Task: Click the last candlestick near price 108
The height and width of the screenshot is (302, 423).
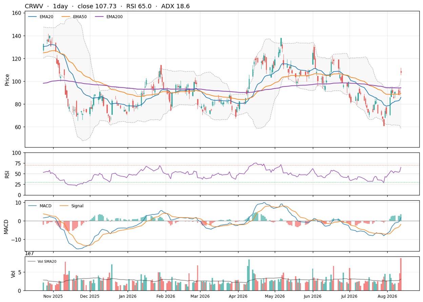Action: (401, 71)
